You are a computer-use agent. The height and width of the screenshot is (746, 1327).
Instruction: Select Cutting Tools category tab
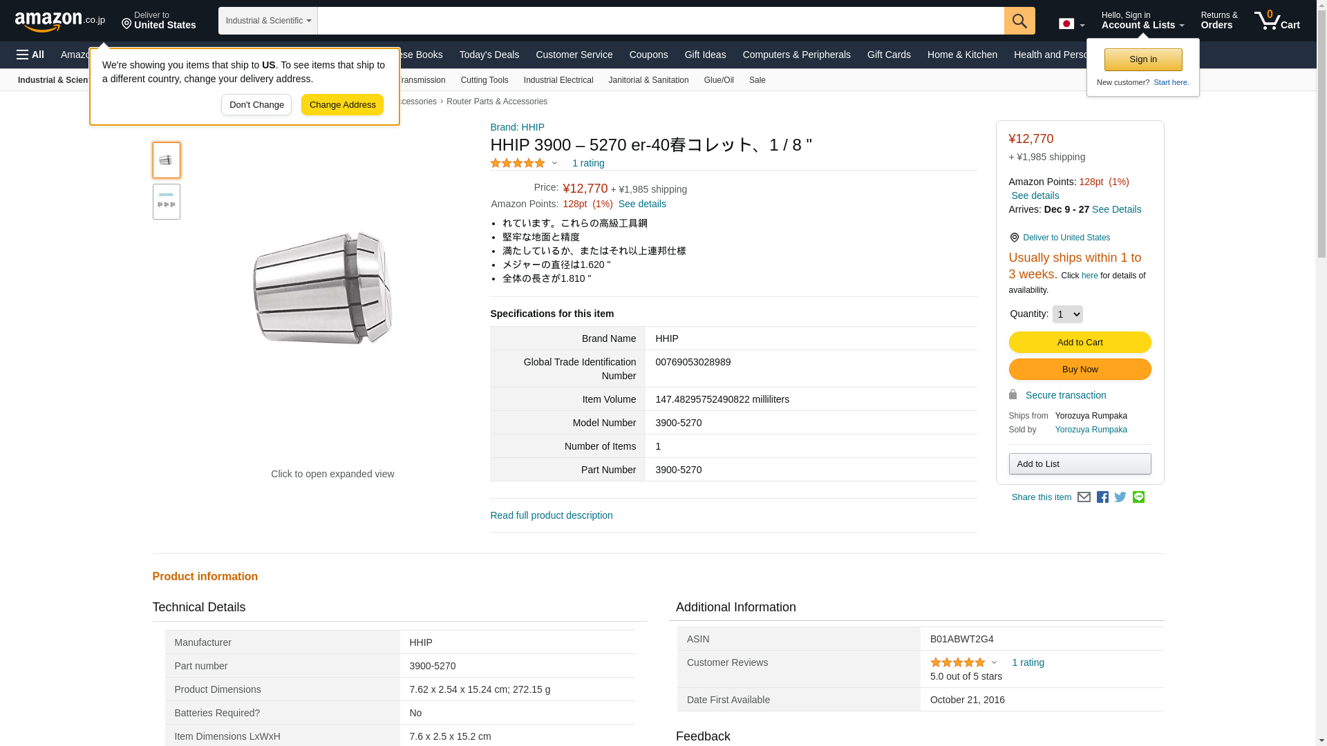[x=484, y=80]
